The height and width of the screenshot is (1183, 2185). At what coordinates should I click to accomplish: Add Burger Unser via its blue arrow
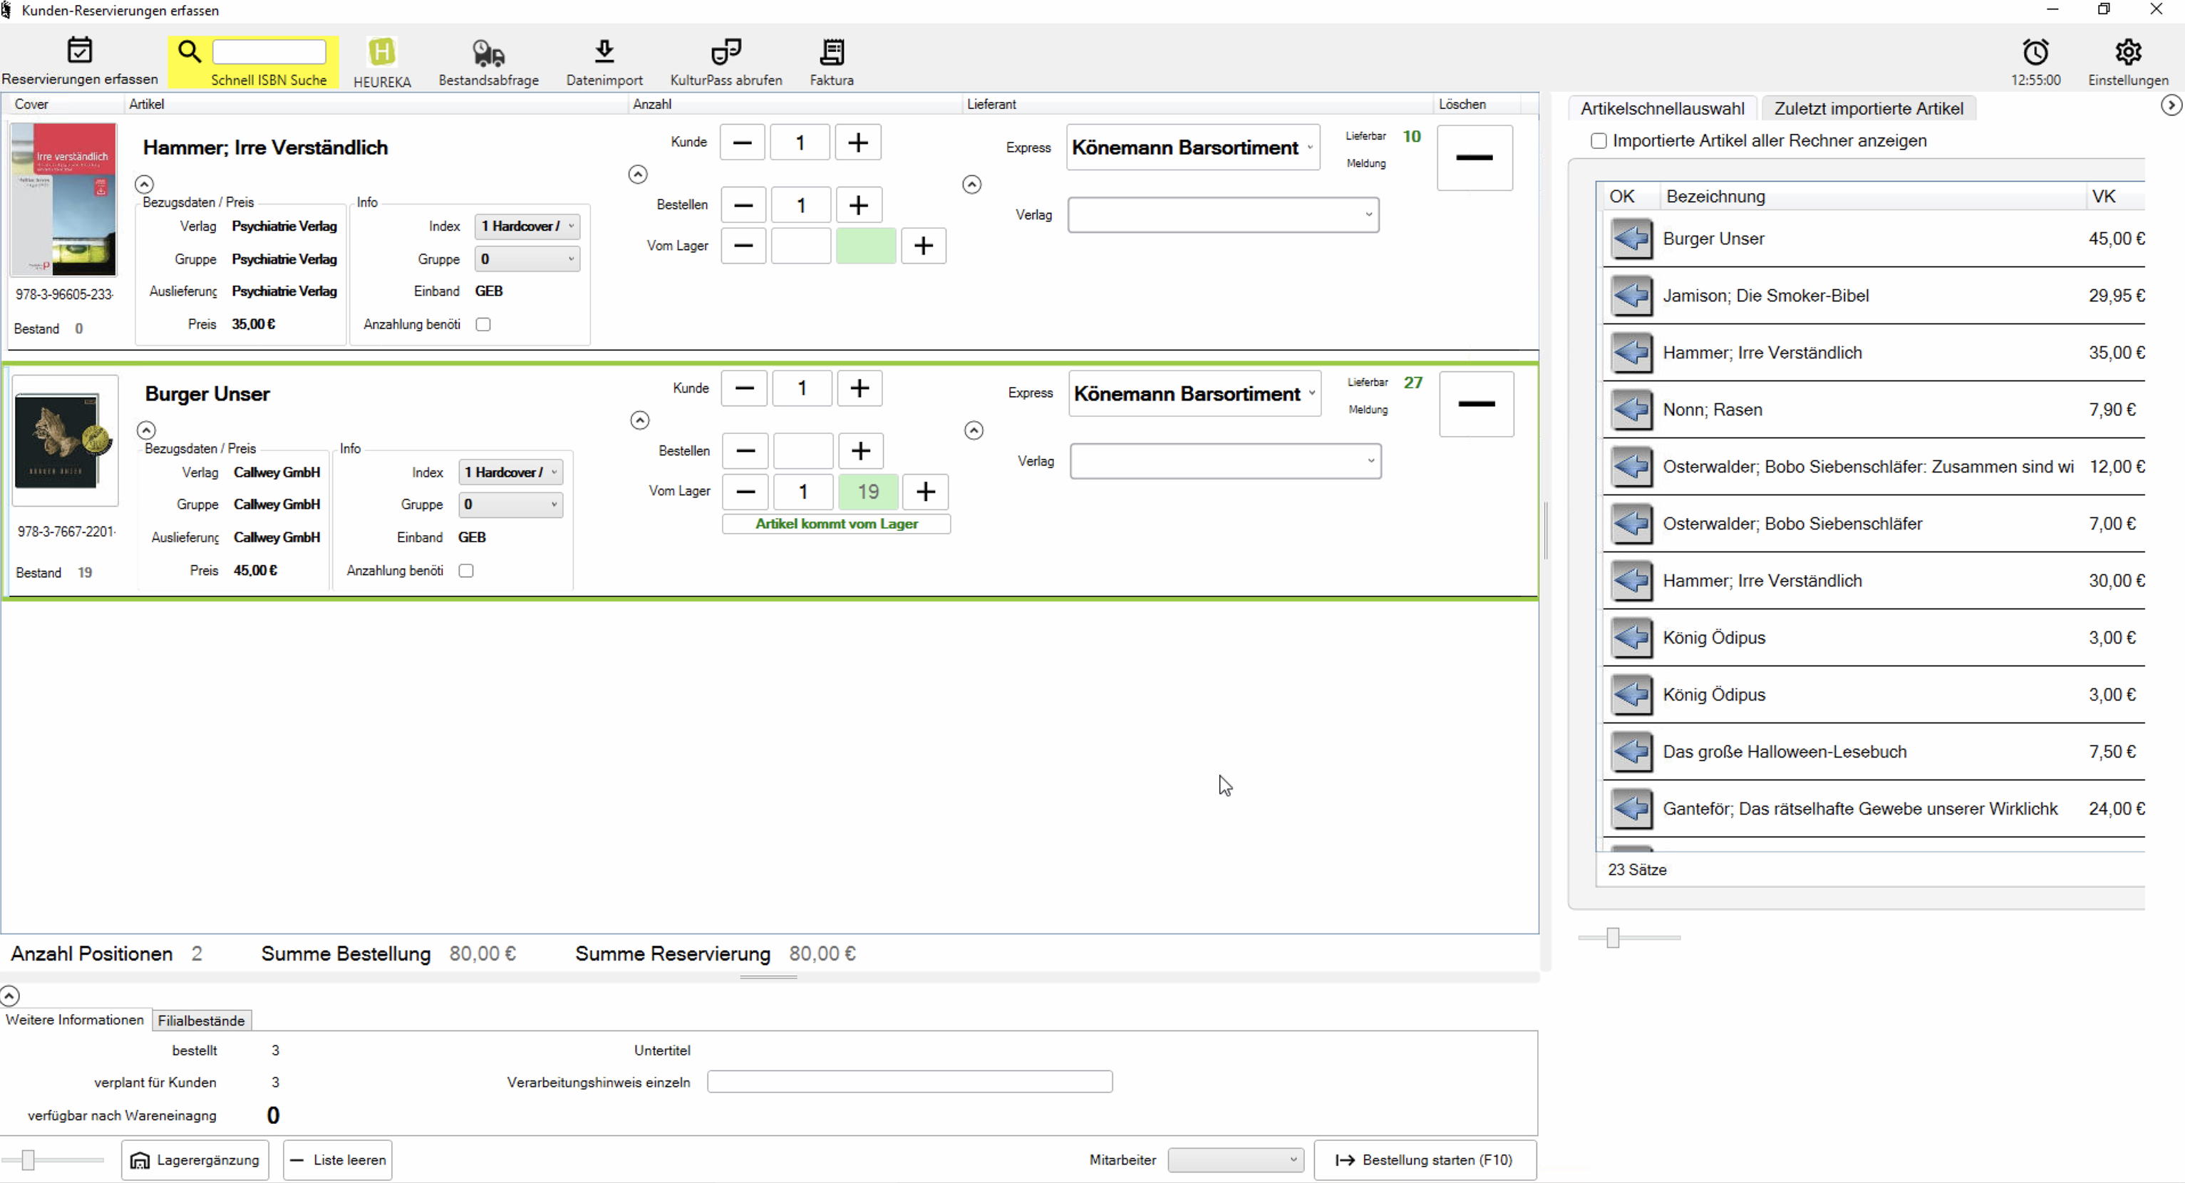pos(1631,239)
